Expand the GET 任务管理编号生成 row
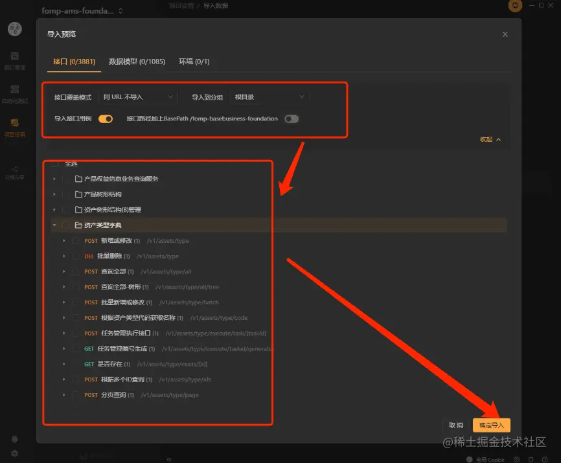 pyautogui.click(x=64, y=348)
